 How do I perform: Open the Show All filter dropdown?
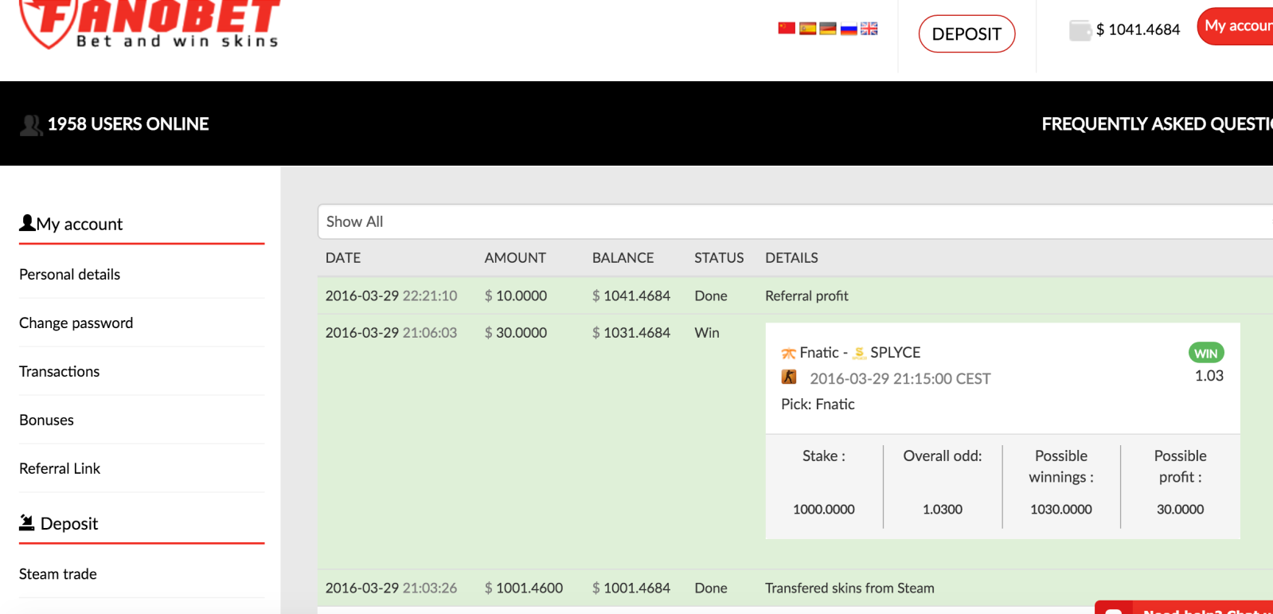pyautogui.click(x=795, y=221)
